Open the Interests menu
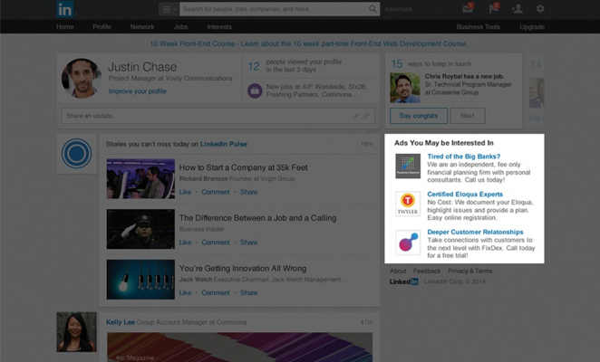Screen dimensions: 600x362 click(219, 27)
